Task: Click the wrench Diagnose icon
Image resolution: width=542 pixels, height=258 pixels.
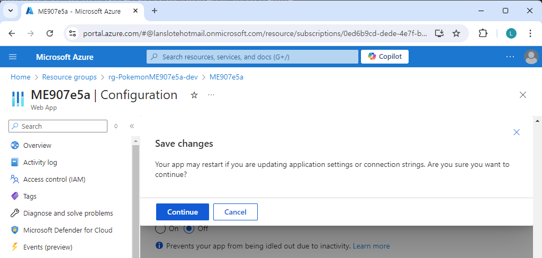Action: 14,213
